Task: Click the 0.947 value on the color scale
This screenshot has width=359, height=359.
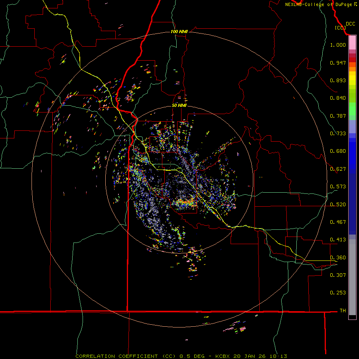Action: pyautogui.click(x=338, y=63)
